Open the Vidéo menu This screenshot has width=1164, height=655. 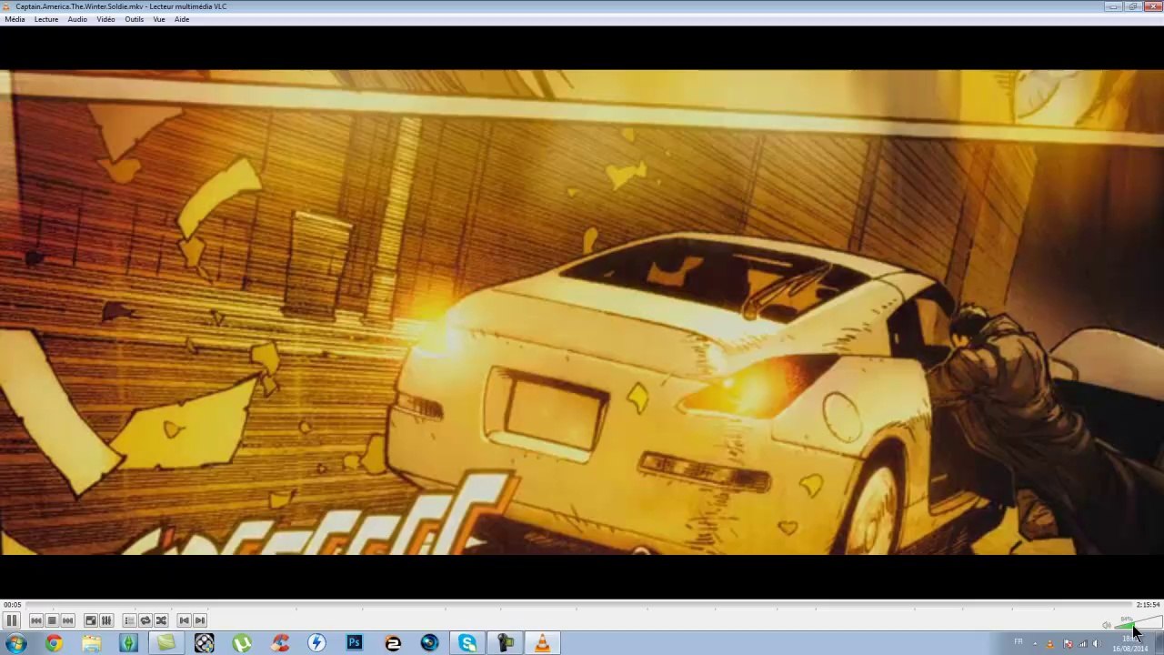[x=105, y=19]
